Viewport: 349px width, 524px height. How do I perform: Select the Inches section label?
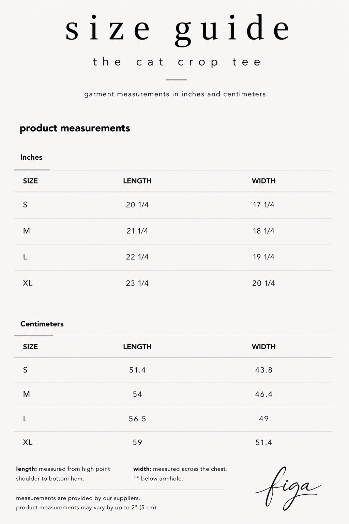point(31,157)
